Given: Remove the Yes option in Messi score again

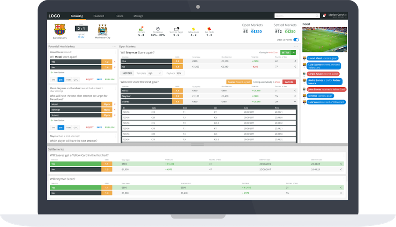Looking at the screenshot, I should [115, 62].
